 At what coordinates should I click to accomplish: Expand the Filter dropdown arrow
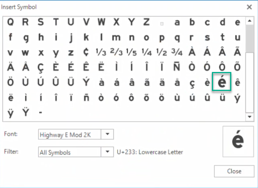(x=107, y=152)
